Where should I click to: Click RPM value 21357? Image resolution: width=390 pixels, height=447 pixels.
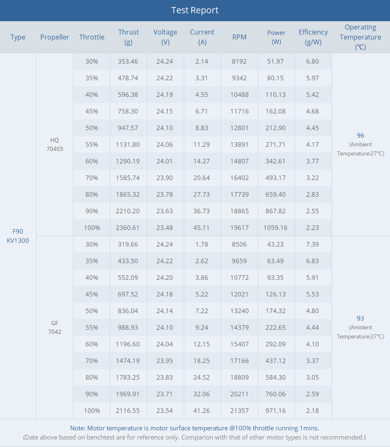239,410
